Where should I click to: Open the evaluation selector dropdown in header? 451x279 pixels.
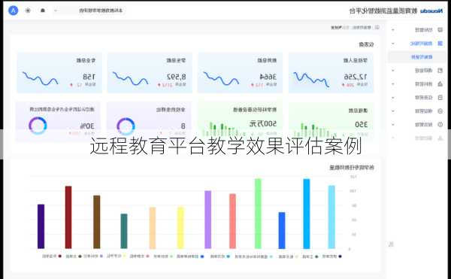pyautogui.click(x=89, y=11)
